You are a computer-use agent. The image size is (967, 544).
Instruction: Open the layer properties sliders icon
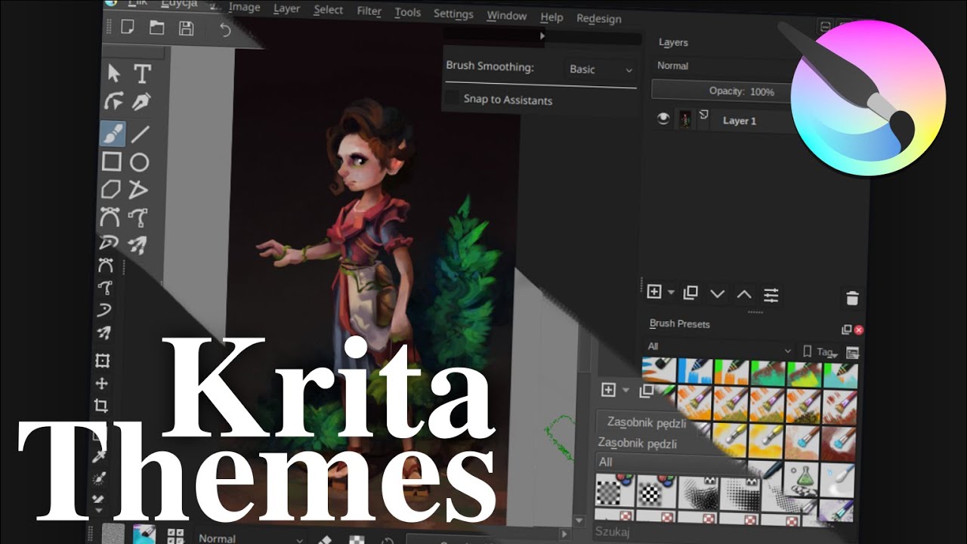coord(771,295)
